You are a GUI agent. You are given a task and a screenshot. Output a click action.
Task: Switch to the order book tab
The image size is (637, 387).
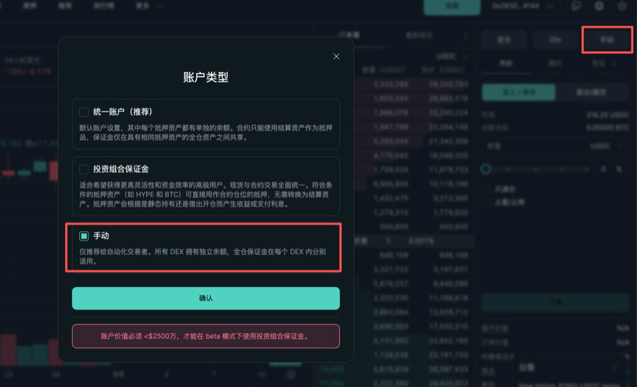tap(350, 35)
